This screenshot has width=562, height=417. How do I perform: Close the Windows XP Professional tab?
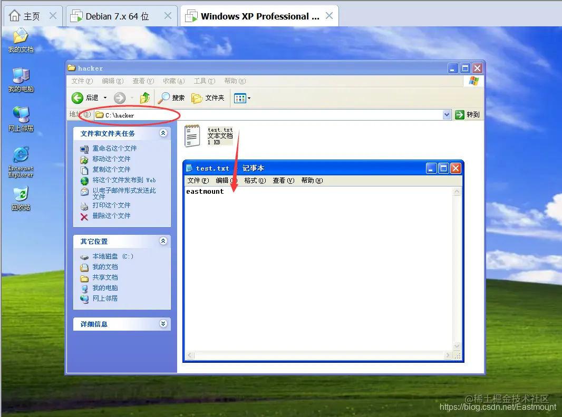pyautogui.click(x=329, y=15)
